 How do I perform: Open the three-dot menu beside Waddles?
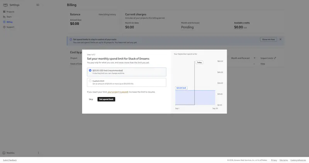(38, 153)
